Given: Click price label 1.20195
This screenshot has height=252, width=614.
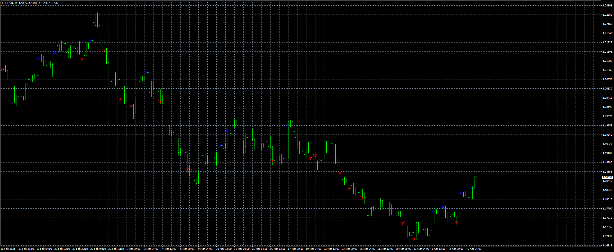Looking at the screenshot, I should 607,107.
